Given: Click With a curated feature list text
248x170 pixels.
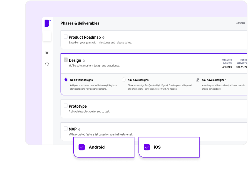Looking at the screenshot, I should coord(101,134).
